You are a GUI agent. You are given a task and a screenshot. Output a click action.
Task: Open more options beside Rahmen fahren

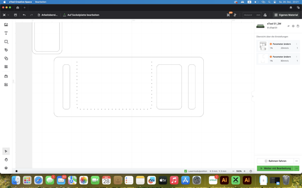(x=296, y=161)
